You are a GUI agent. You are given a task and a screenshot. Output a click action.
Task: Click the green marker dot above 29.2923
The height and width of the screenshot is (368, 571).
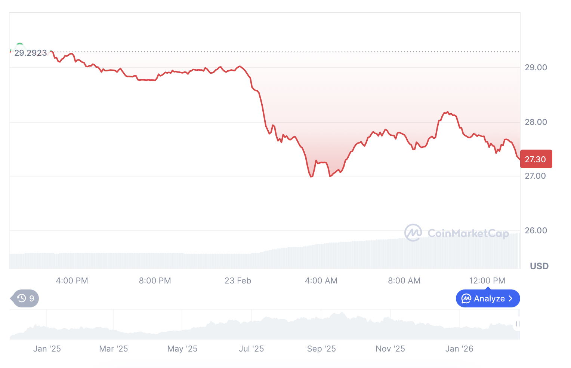point(20,45)
